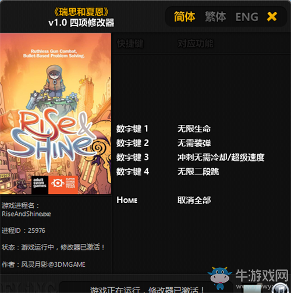
Task: Toggle 无限二段跳 cheat option
Action: (x=198, y=172)
